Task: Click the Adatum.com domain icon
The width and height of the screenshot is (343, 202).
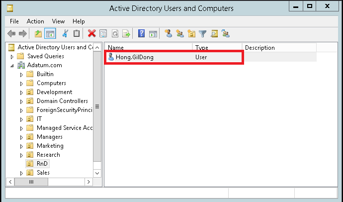Action: [21, 65]
